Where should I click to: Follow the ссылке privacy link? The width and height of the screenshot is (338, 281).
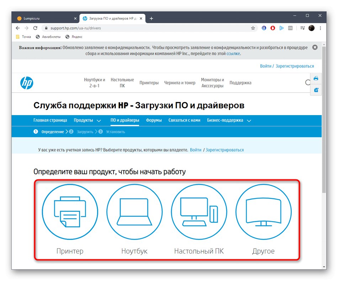(x=233, y=54)
